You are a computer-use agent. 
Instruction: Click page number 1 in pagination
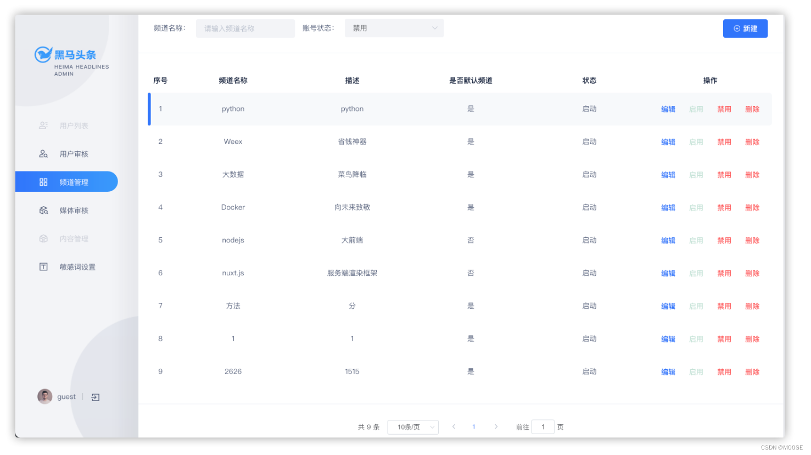474,426
